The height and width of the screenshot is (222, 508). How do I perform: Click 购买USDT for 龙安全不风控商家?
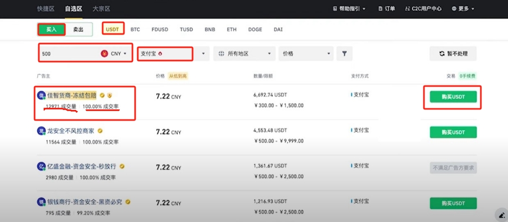[x=452, y=132]
